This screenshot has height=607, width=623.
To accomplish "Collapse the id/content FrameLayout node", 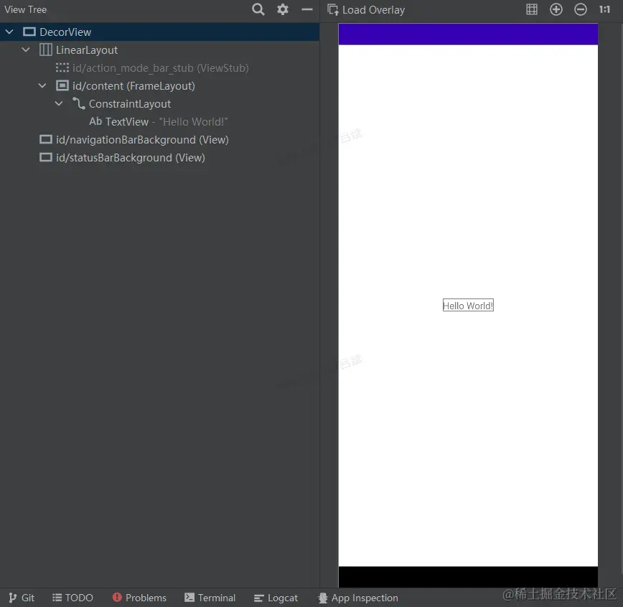I will tap(42, 86).
